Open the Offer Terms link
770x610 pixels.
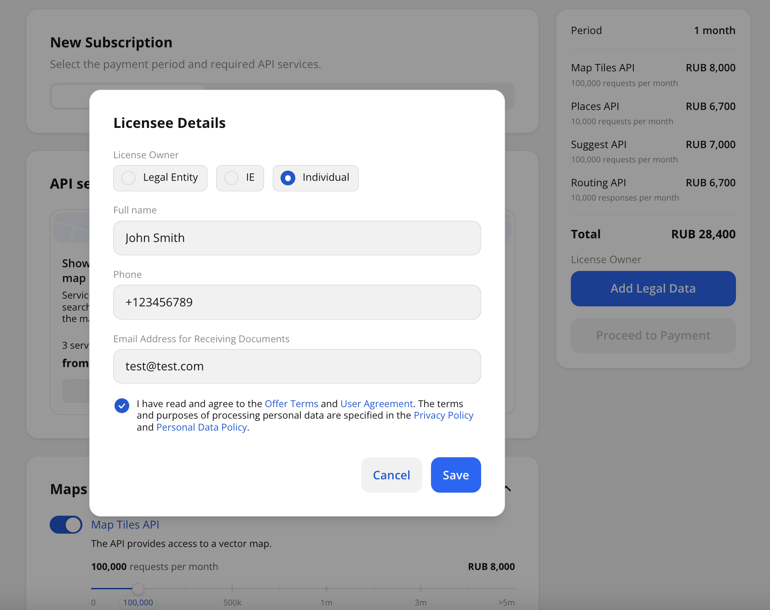[291, 403]
